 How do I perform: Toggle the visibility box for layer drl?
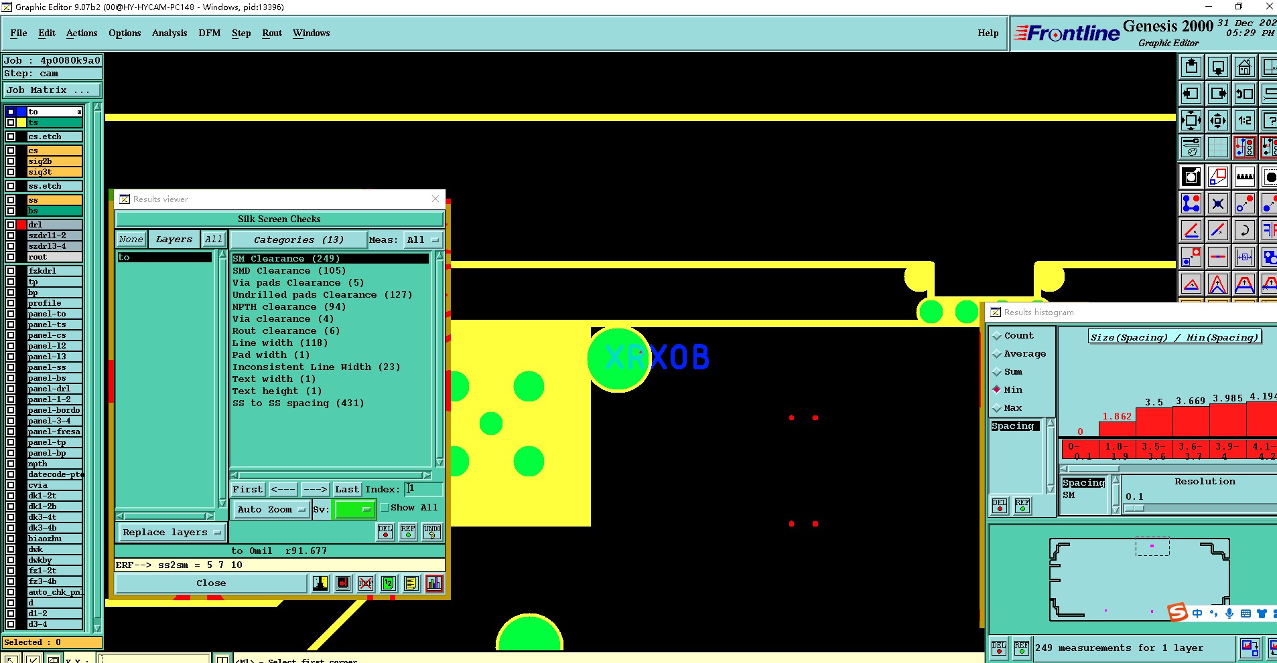pos(11,225)
